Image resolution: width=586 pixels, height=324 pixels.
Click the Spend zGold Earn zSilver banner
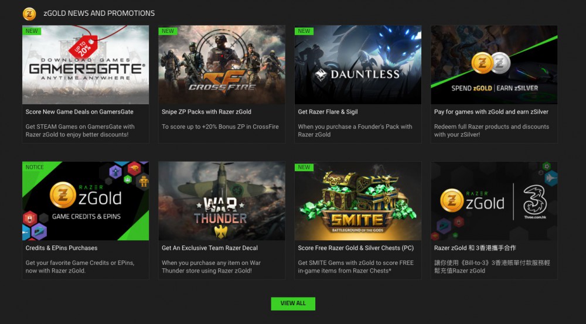click(x=494, y=65)
